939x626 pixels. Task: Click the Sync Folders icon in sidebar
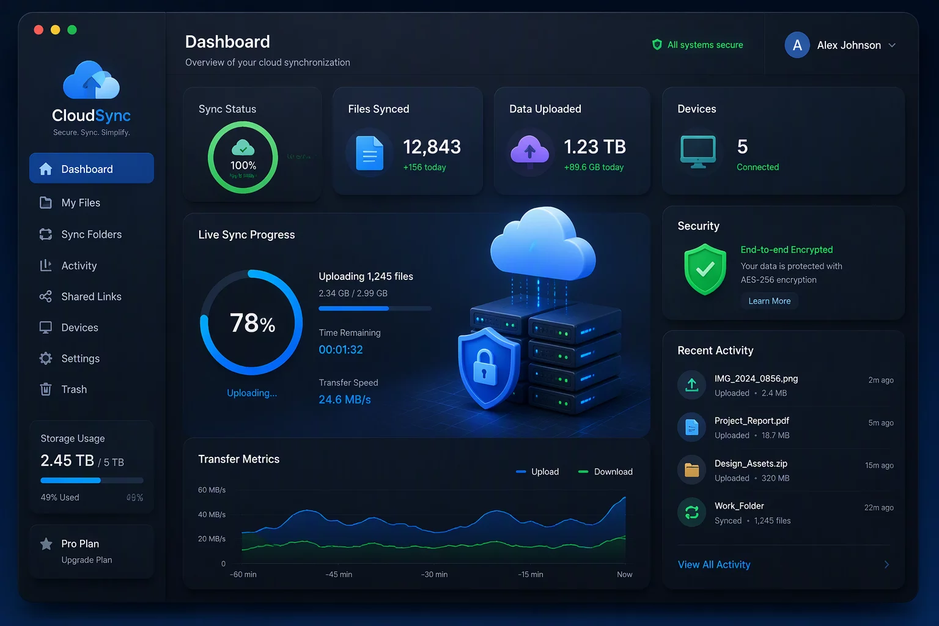[x=46, y=234]
